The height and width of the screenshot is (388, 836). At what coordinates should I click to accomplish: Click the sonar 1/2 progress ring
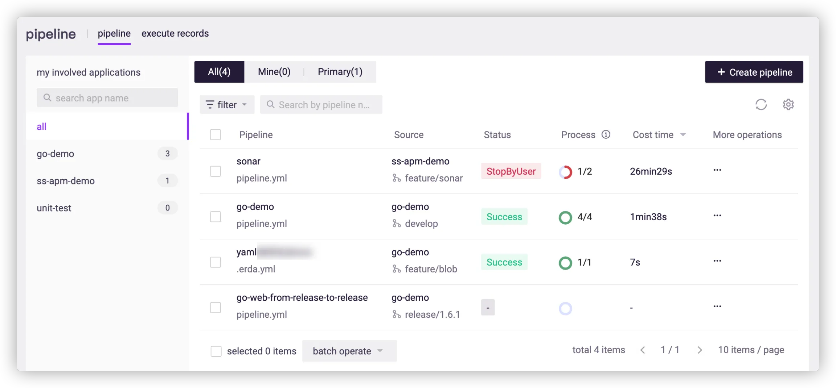pyautogui.click(x=565, y=172)
